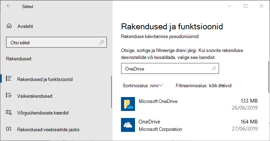The height and width of the screenshot is (141, 270).
Task: Click the OneDrive app search field
Action: (170, 68)
